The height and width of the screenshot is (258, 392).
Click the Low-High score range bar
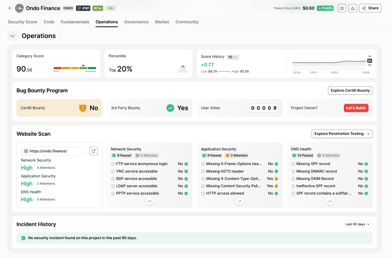(225, 72)
